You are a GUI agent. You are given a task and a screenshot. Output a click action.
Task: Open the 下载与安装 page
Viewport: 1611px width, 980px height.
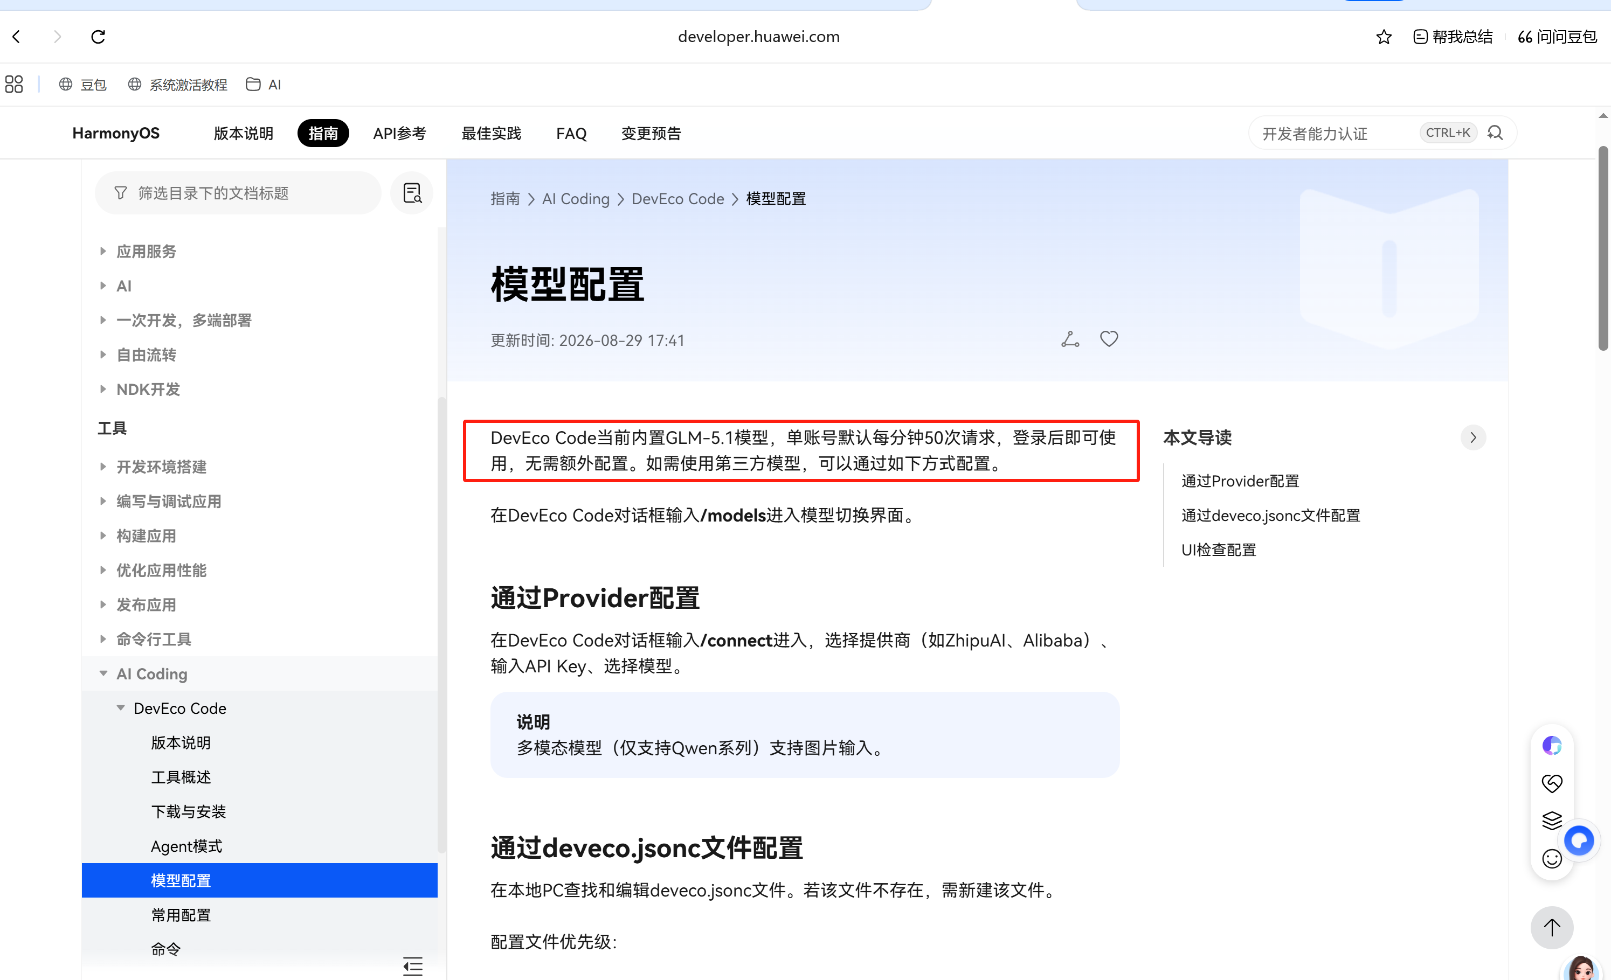pos(188,811)
